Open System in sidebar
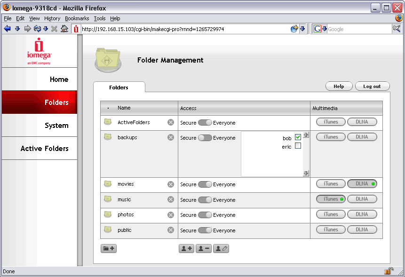The width and height of the screenshot is (405, 277). click(40, 126)
